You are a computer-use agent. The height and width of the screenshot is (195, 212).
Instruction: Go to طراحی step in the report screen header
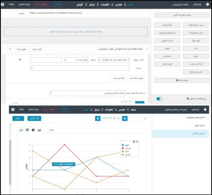tap(122, 109)
